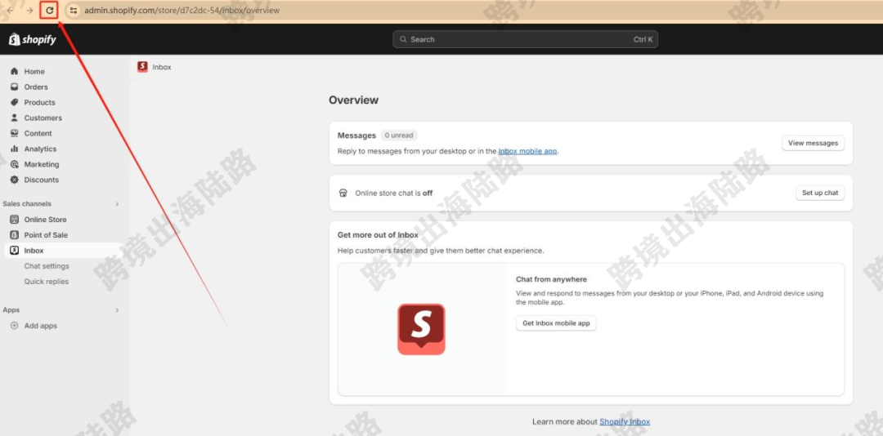
Task: Click Get Inbox mobile app button
Action: coord(557,323)
